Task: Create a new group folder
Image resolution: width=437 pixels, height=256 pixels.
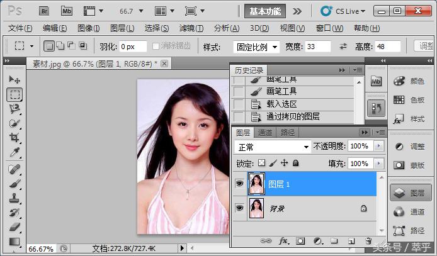Action: pos(334,241)
